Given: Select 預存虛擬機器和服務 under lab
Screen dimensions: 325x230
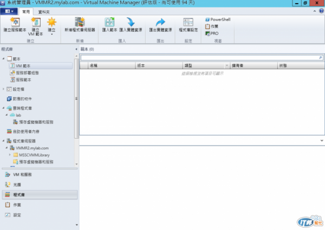Looking at the screenshot, I should coord(33,122).
